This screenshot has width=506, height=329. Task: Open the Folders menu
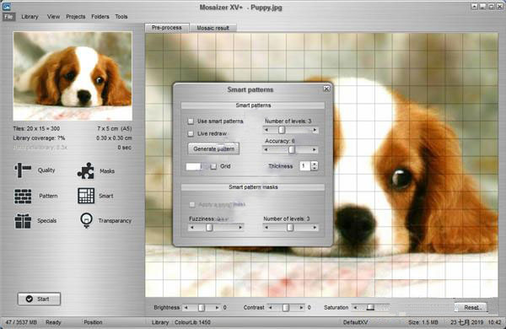[100, 17]
